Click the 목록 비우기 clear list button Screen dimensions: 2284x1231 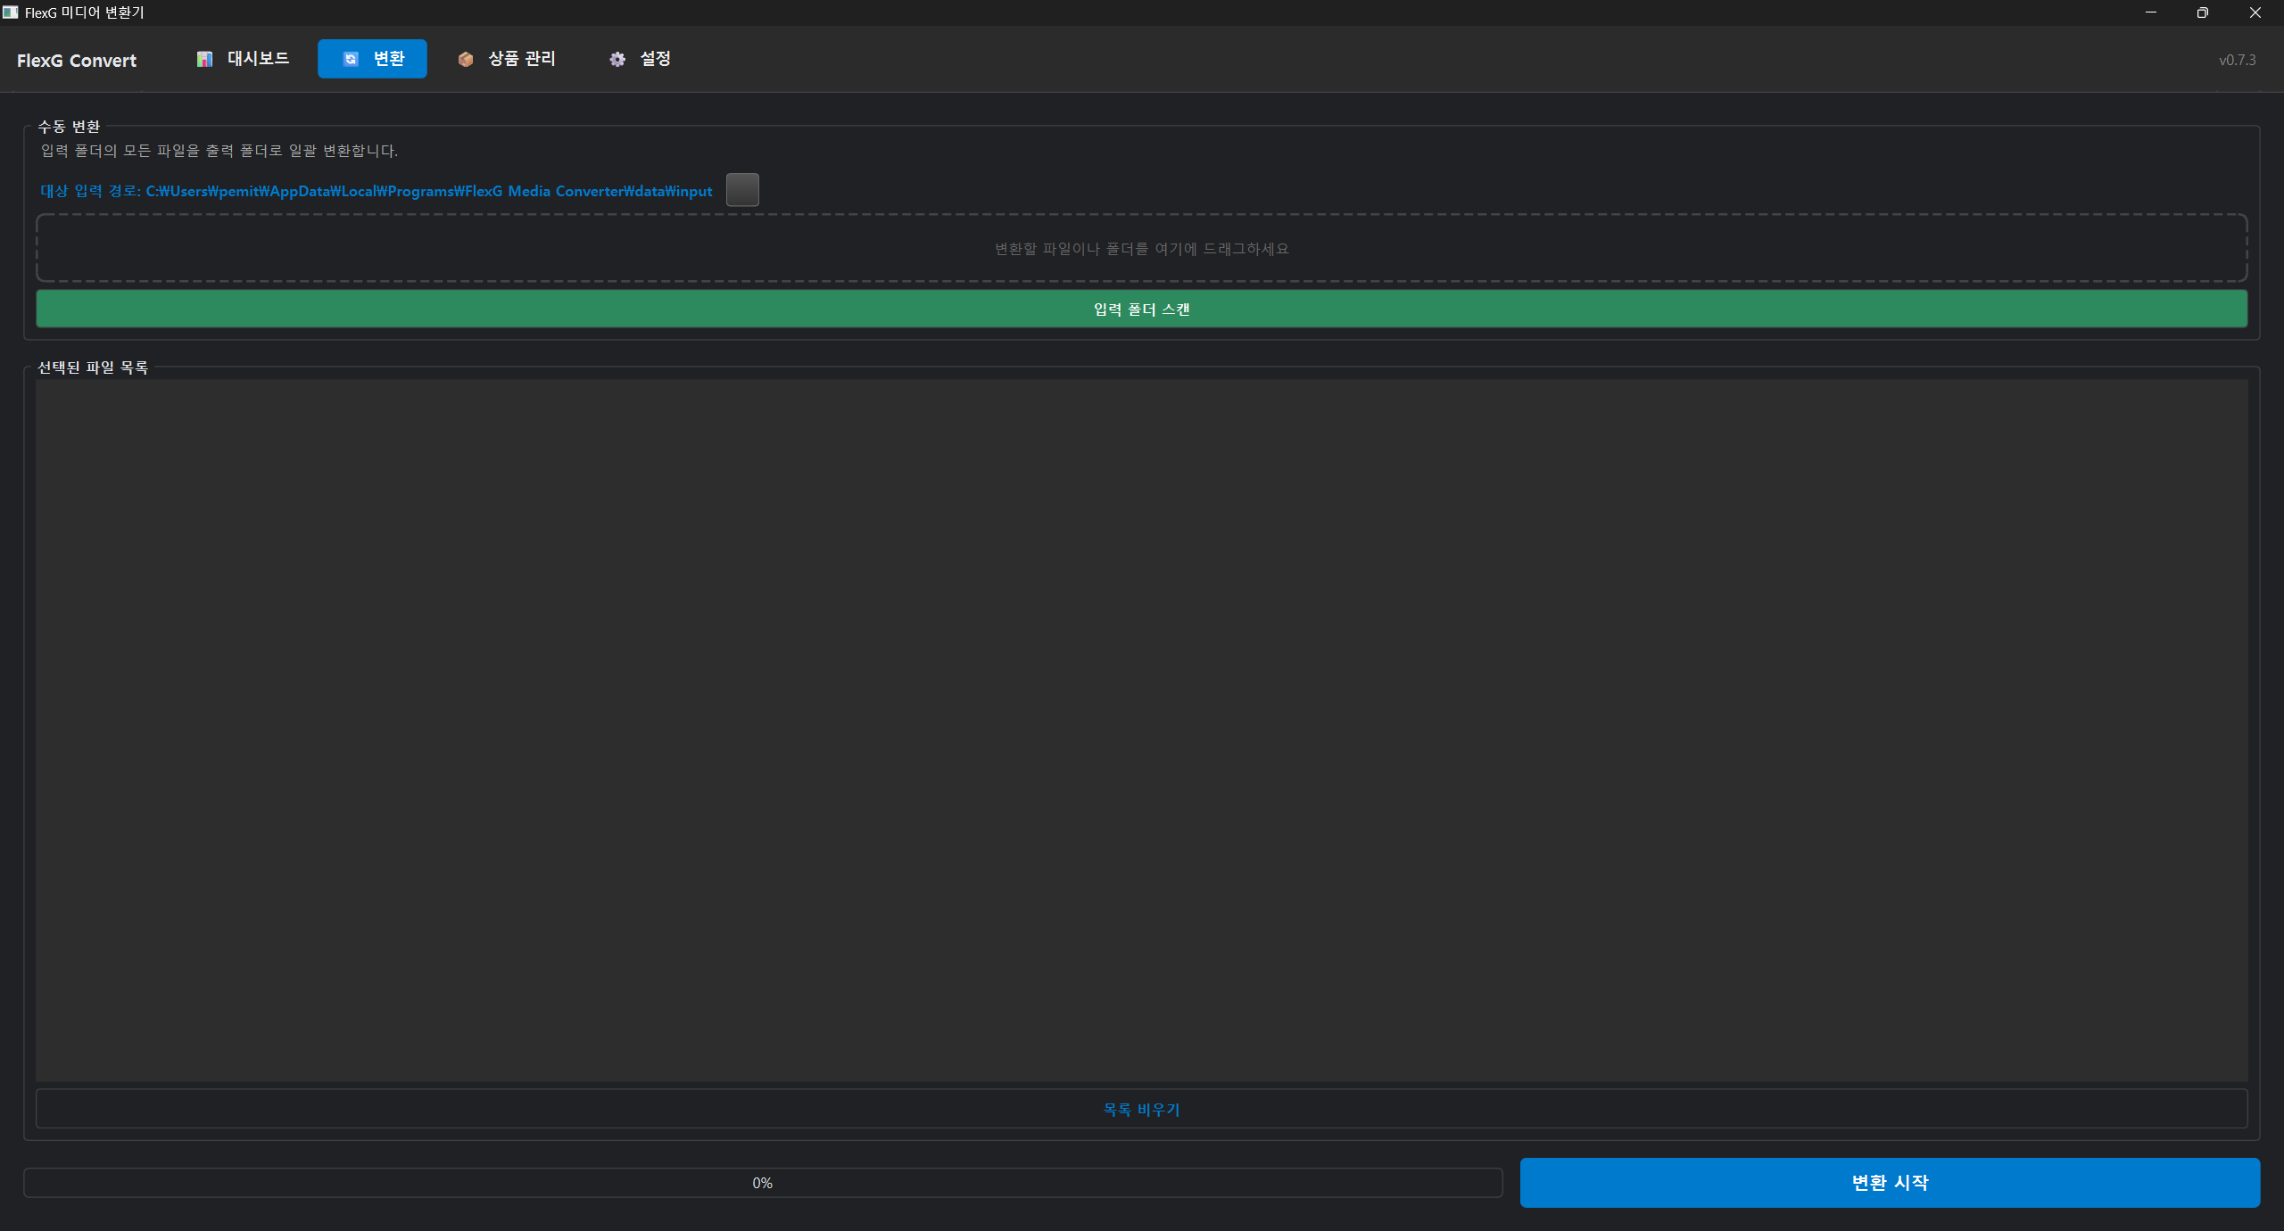click(x=1141, y=1109)
